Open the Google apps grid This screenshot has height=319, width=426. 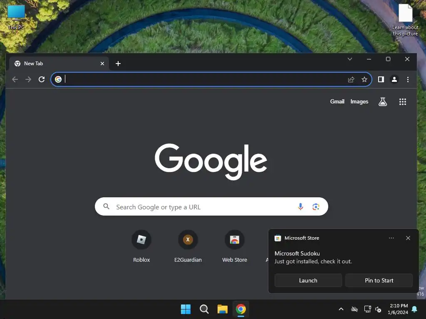point(403,102)
